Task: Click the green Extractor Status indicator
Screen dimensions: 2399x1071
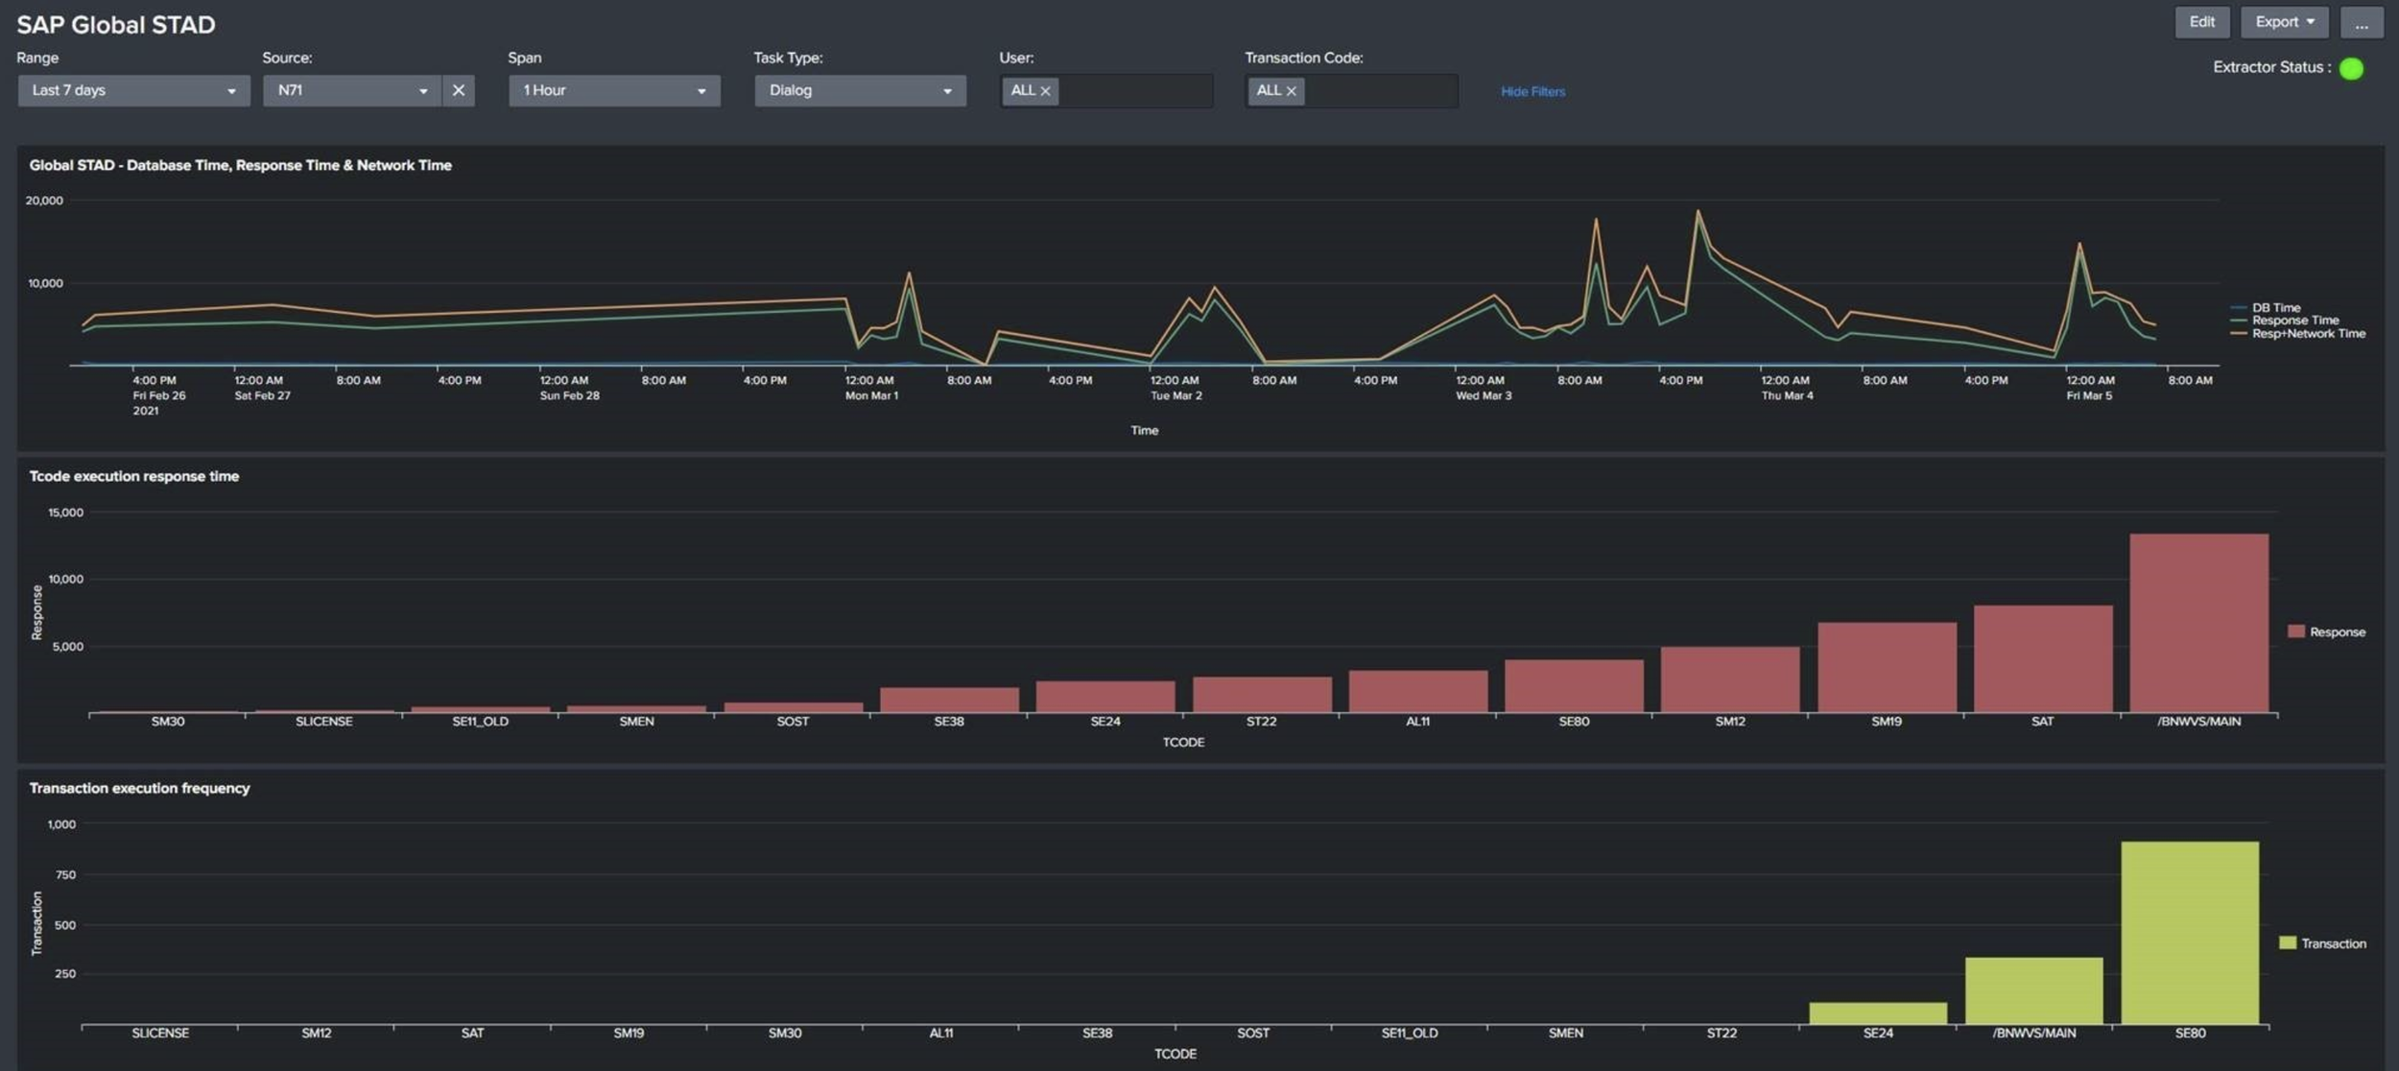Action: tap(2351, 68)
